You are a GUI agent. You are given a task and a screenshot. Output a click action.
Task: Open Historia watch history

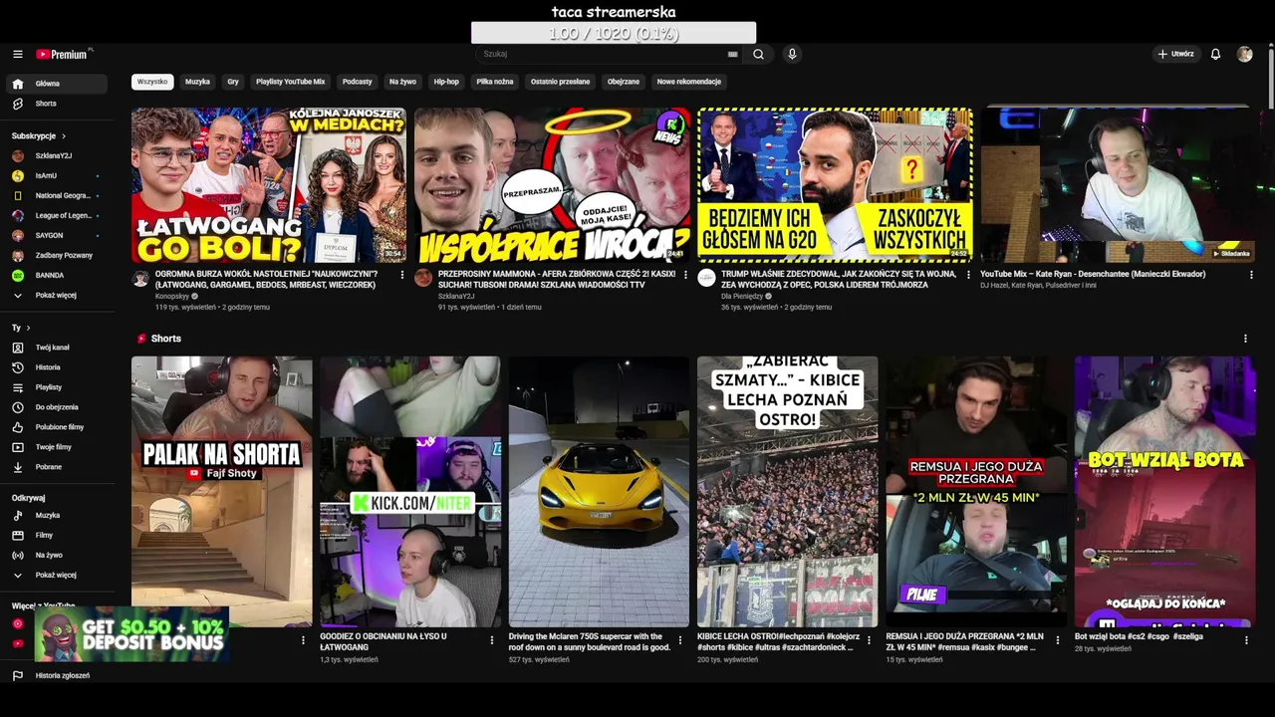[56, 367]
